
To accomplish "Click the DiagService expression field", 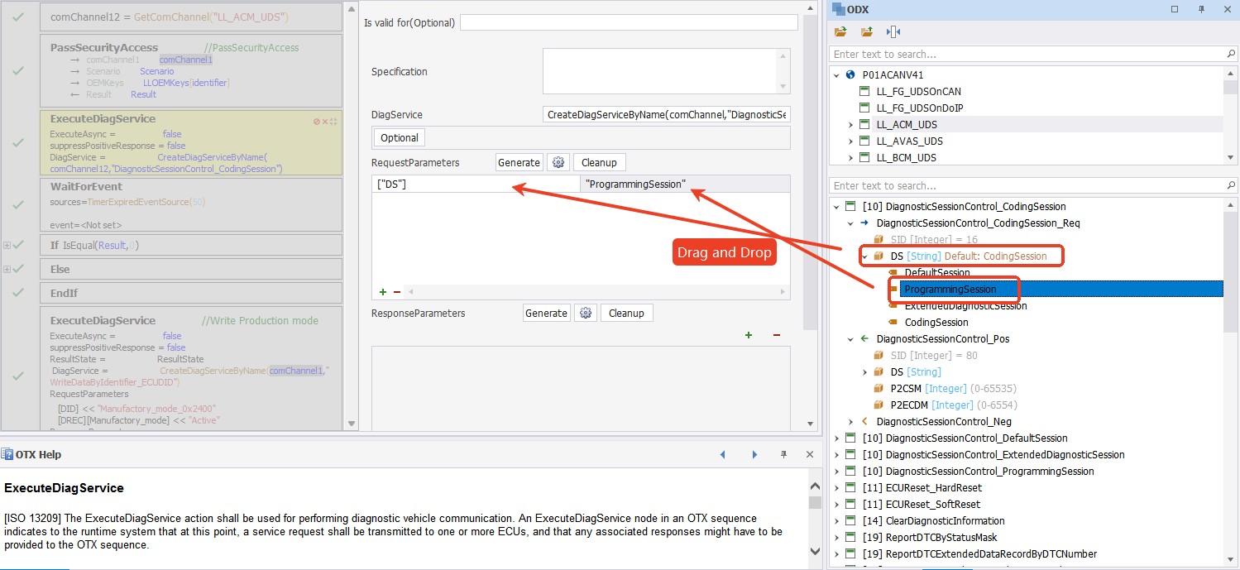I will click(x=667, y=114).
